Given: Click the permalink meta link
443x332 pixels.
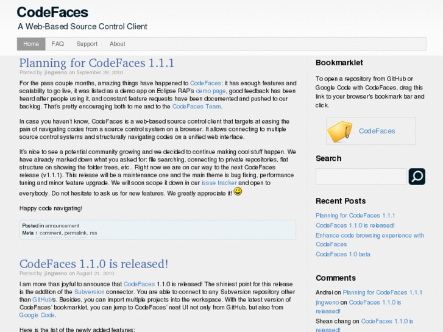Looking at the screenshot, I should click(x=76, y=233).
